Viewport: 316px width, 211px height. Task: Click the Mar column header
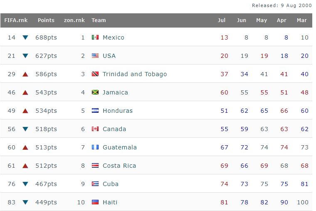pyautogui.click(x=302, y=20)
